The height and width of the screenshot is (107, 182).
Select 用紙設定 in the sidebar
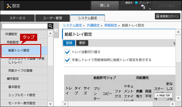(24, 42)
